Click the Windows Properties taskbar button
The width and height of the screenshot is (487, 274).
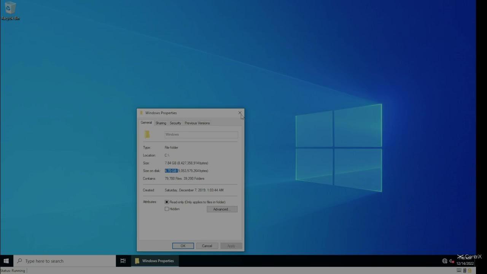click(154, 261)
